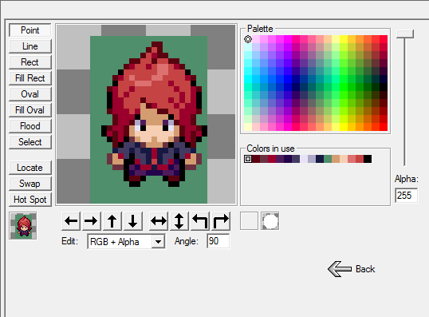
Task: Click the sprite preview thumbnail
Action: point(23,226)
